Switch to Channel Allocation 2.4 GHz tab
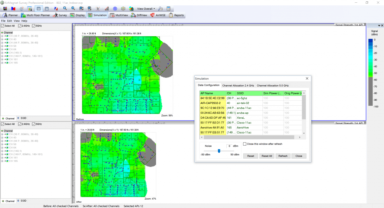Viewport: 384px width, 208px height. [238, 85]
